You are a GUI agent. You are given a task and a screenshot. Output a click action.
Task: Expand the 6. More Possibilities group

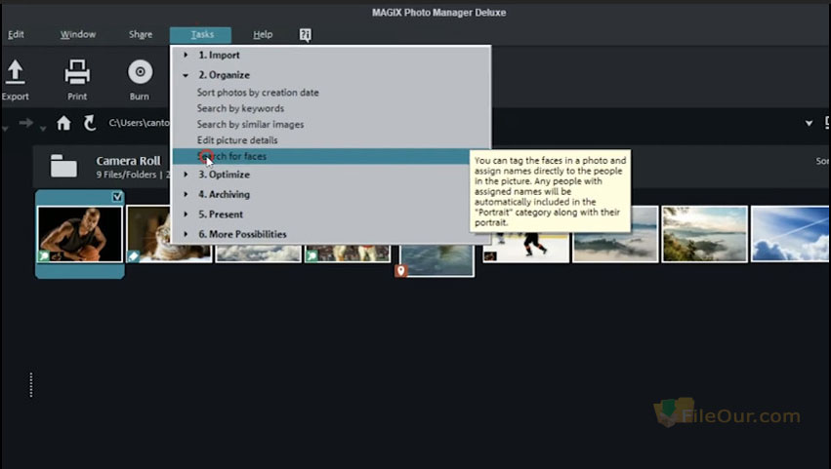point(186,234)
